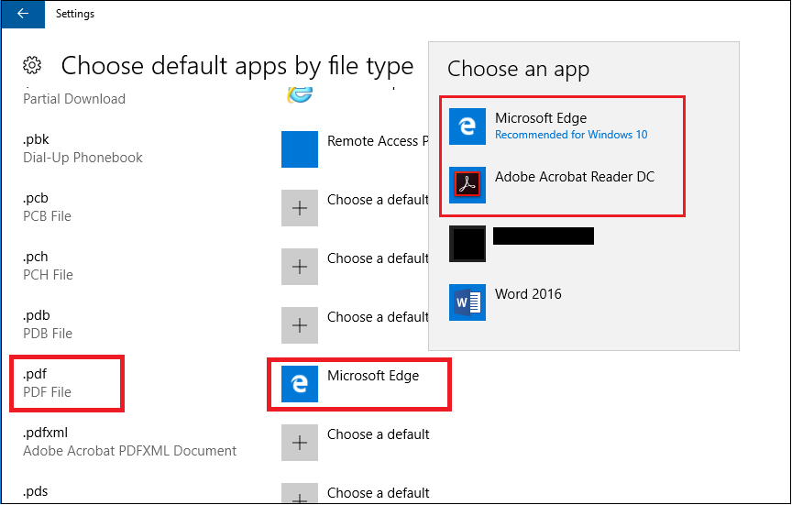
Task: Click the Microsoft Edge icon for .pdf
Action: (300, 384)
